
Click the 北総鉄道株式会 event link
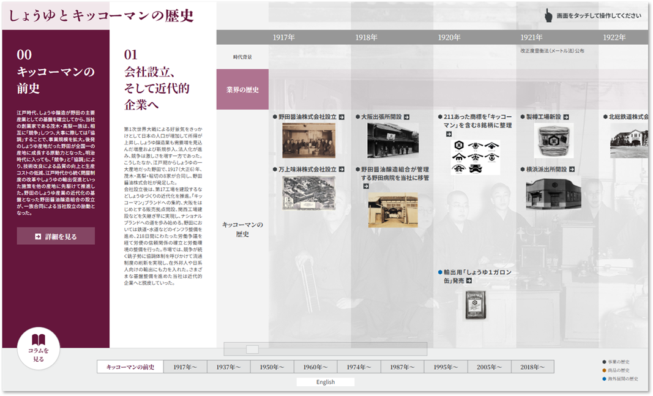coord(628,117)
